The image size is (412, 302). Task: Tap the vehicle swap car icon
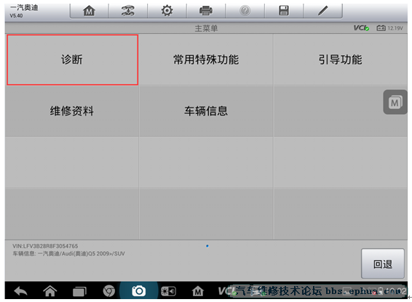point(128,11)
